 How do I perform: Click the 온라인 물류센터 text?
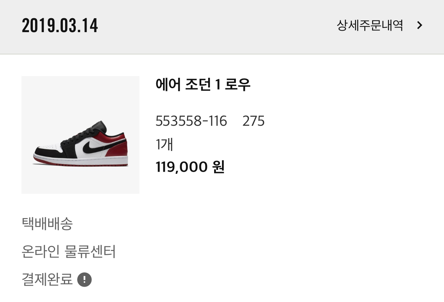pyautogui.click(x=69, y=252)
